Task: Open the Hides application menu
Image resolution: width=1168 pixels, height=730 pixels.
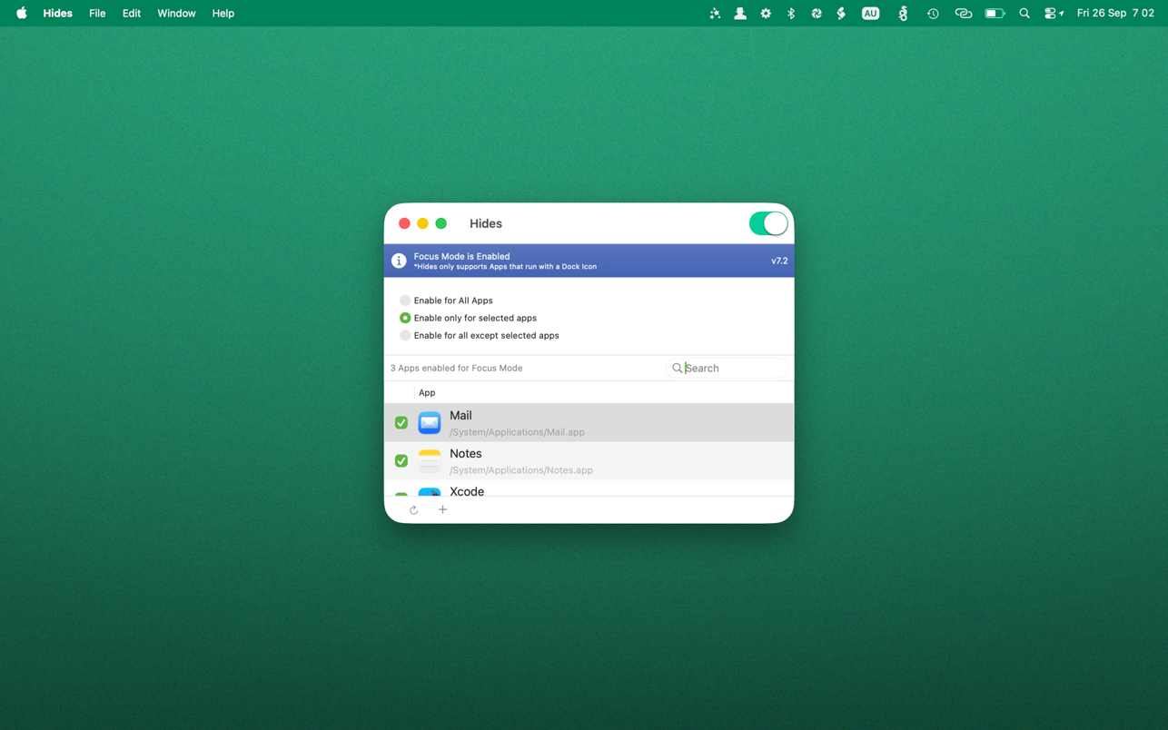Action: coord(57,14)
